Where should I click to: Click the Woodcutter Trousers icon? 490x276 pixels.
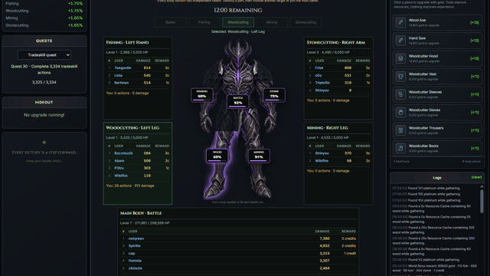coord(400,130)
